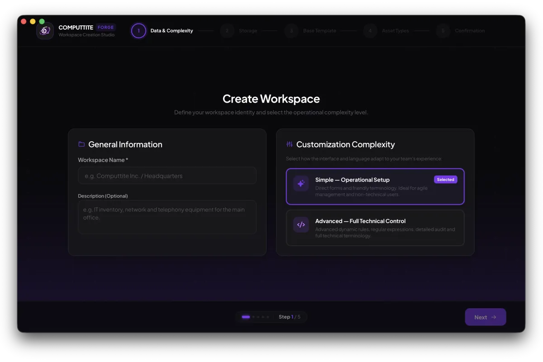Click the numbered circle 4 in stepper

[x=370, y=31]
